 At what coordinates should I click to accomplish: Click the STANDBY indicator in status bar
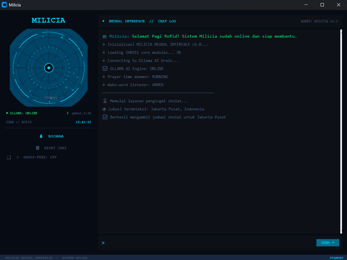click(x=337, y=258)
